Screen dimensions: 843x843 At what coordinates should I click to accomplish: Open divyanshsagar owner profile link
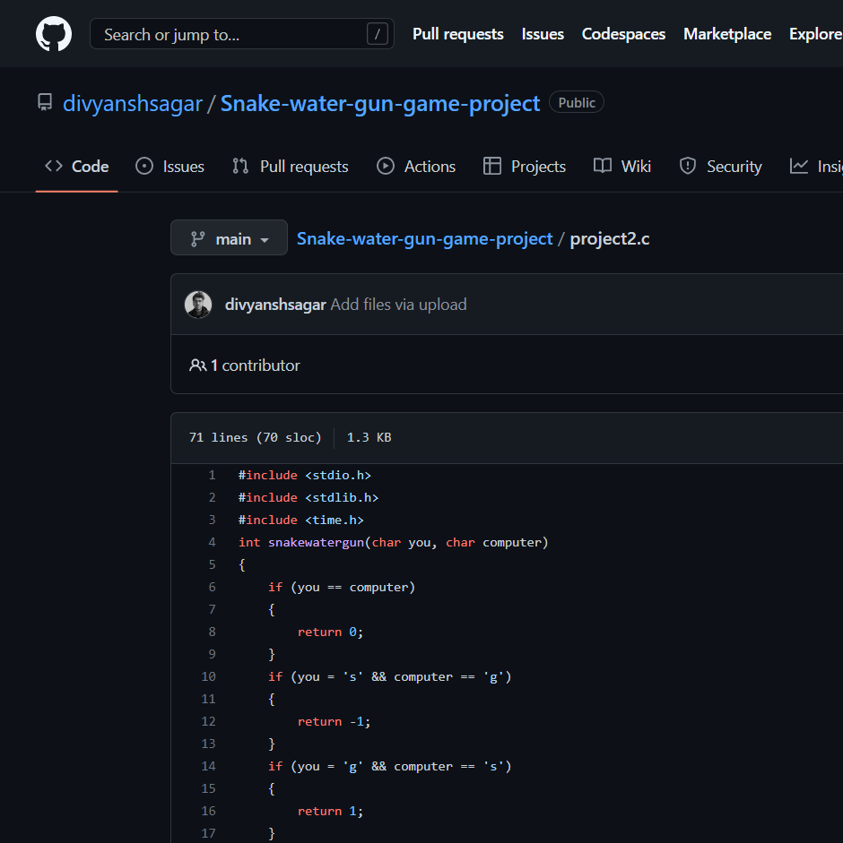point(133,103)
